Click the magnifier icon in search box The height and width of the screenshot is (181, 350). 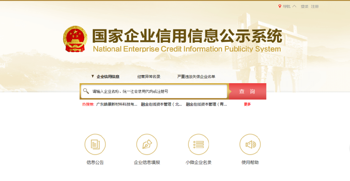click(x=86, y=91)
